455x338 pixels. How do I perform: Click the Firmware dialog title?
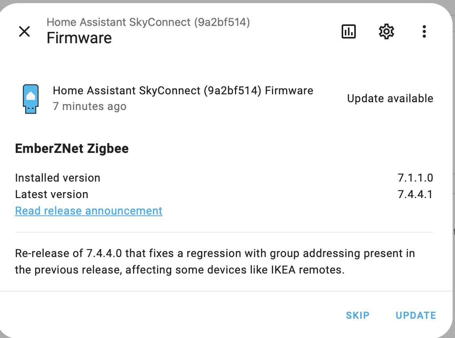(x=79, y=38)
